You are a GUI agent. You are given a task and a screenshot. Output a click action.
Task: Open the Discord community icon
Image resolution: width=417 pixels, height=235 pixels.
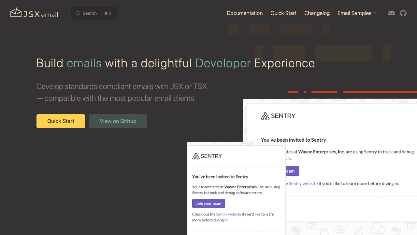pos(391,13)
